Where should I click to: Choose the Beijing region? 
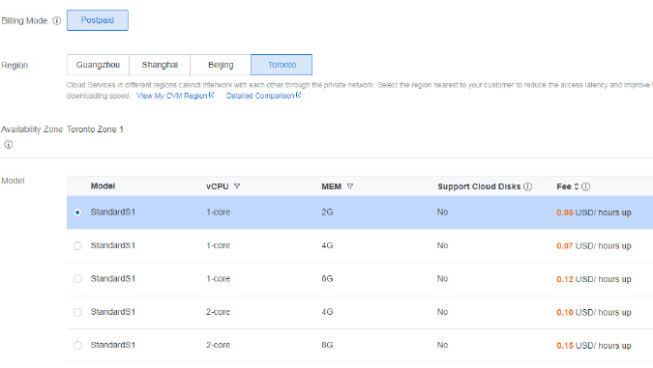point(221,65)
